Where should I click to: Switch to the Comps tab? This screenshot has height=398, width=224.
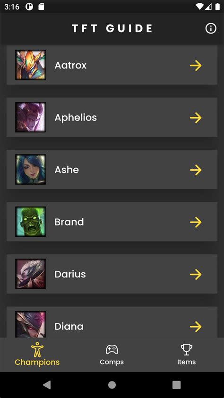(x=112, y=355)
